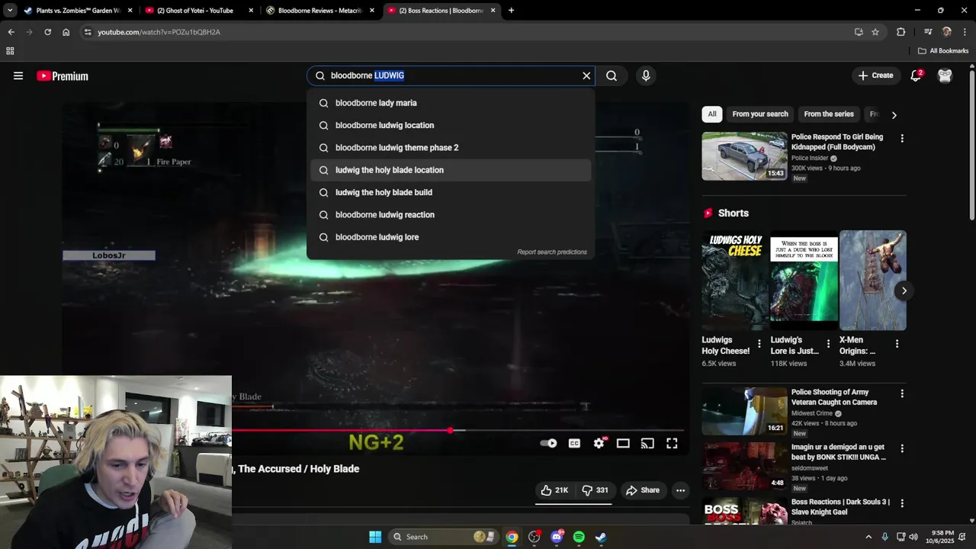Select 'From the series' chip

[829, 114]
